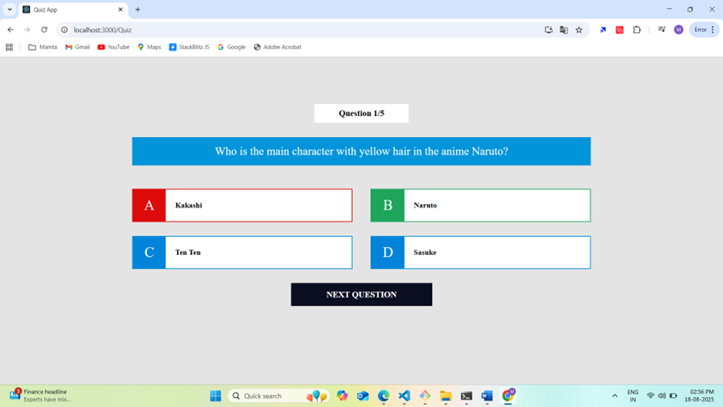Open the Chrome menu next to Error
723x407 pixels.
(x=713, y=30)
